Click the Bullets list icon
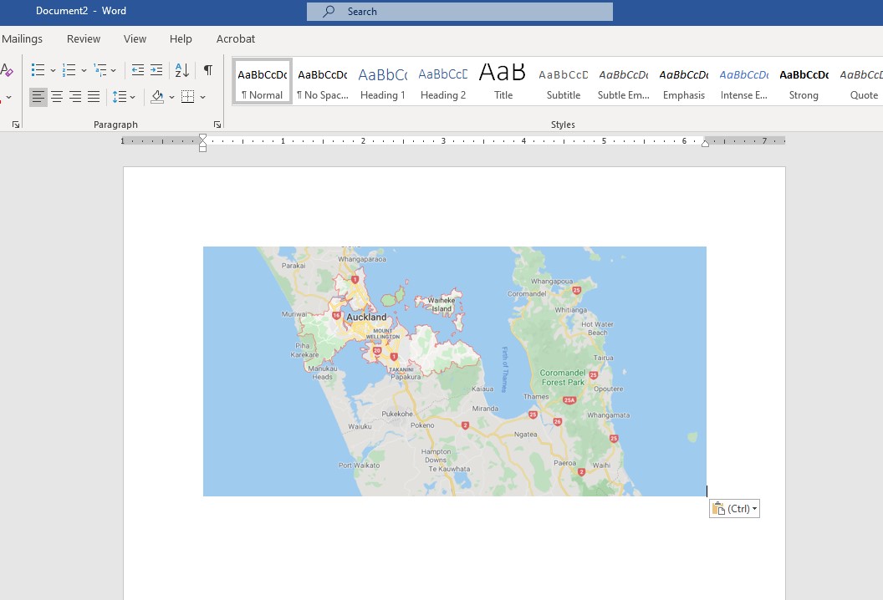The image size is (883, 600). coord(38,70)
